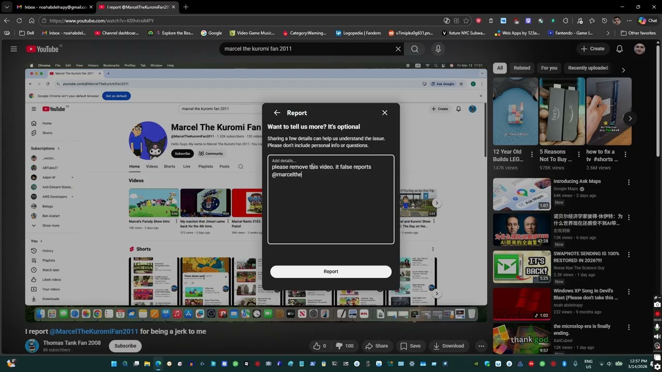Subscribe to Thomas Tank Fan 2008
Image resolution: width=662 pixels, height=372 pixels.
[x=125, y=346]
